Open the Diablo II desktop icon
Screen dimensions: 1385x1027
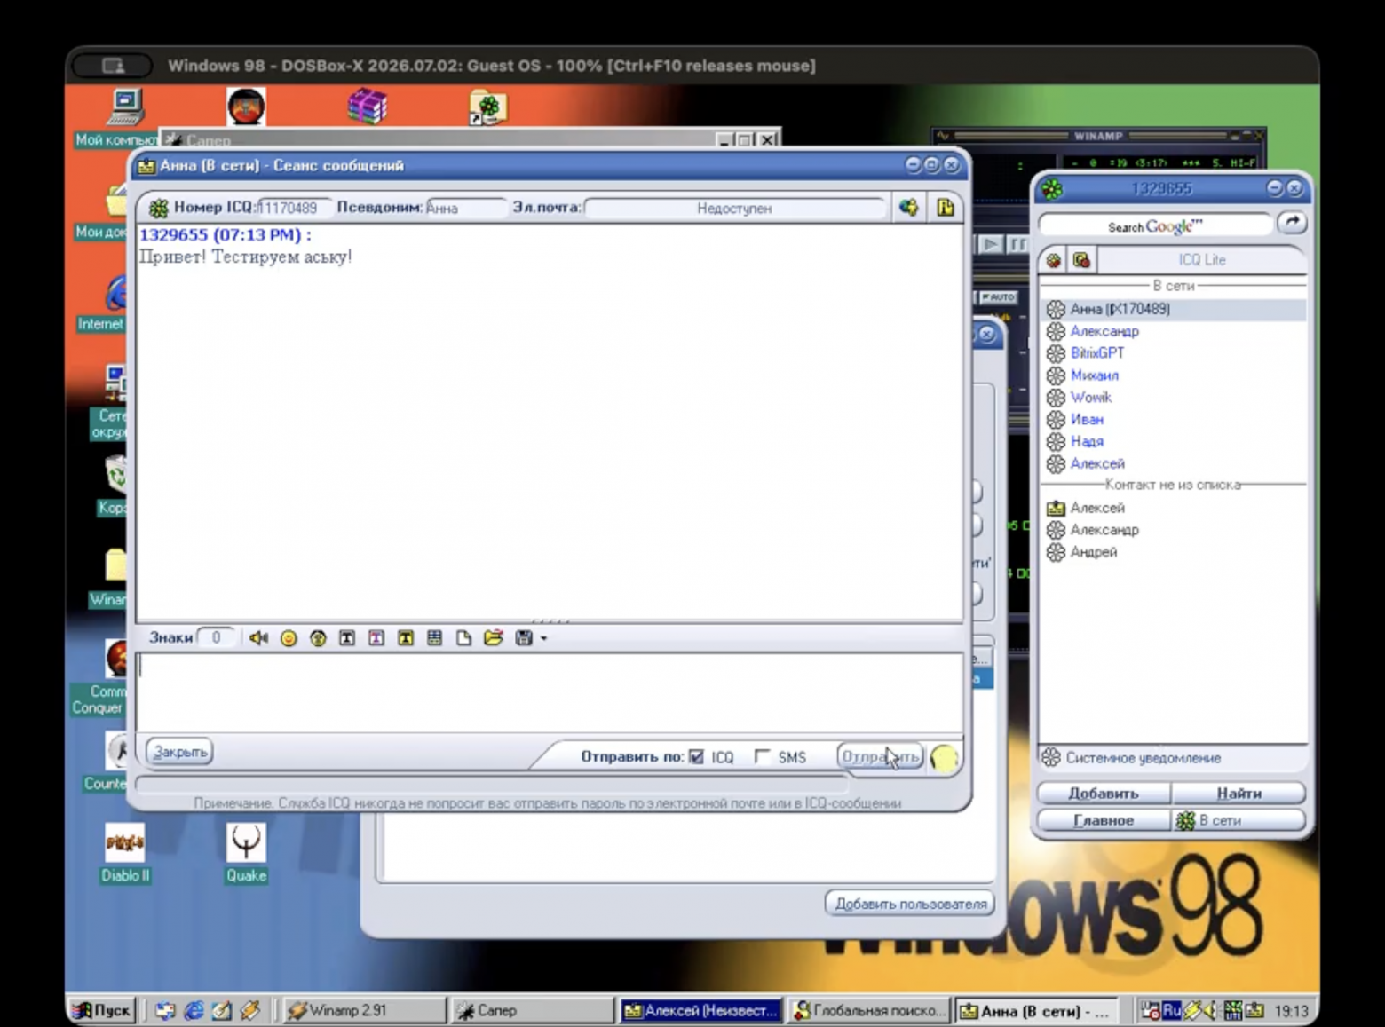(x=125, y=852)
